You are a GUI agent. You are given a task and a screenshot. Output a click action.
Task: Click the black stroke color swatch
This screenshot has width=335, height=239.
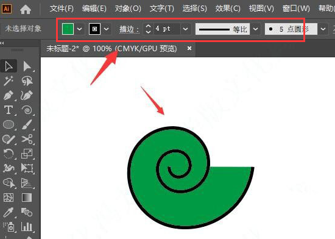(94, 29)
